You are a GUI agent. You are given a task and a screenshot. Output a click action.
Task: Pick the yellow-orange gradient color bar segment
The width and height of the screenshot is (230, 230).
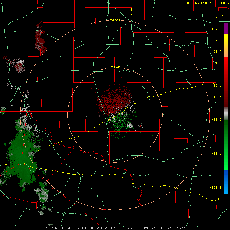[226, 45]
